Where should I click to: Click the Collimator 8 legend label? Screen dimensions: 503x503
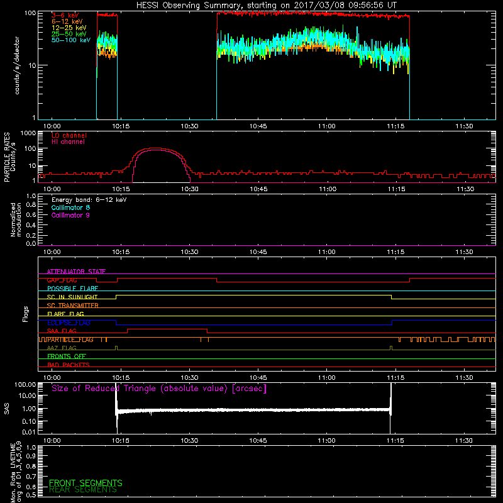tap(70, 207)
